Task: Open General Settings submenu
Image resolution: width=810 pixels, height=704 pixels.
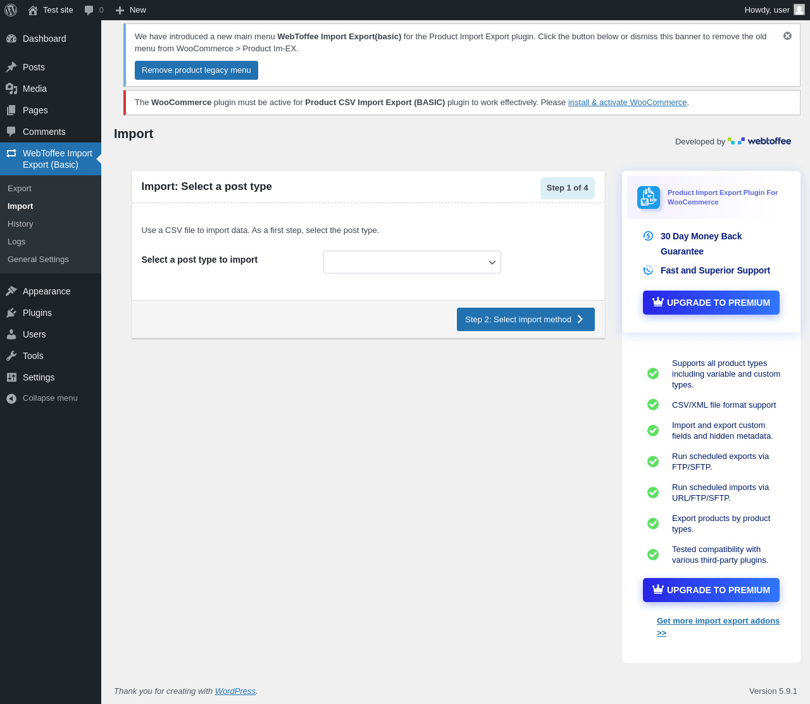Action: [38, 260]
